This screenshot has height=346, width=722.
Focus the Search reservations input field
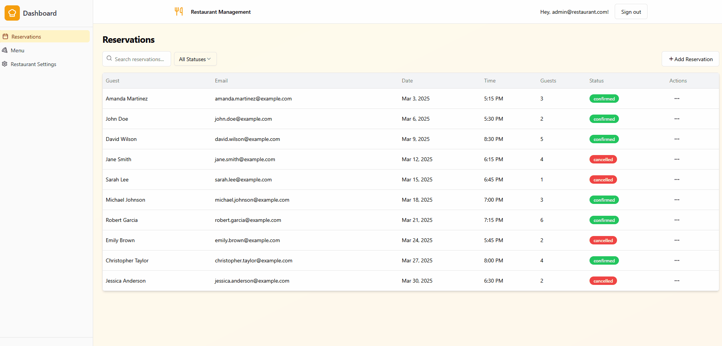tap(140, 59)
